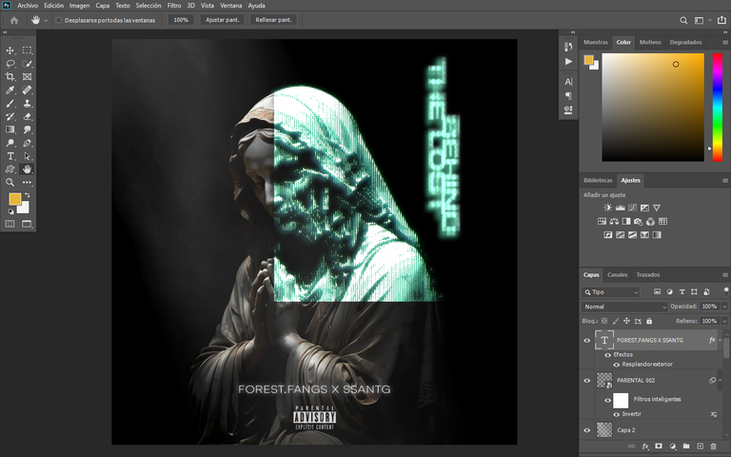Open the layer filter 'Tipo' dropdown
Screen dimensions: 731x457
[x=615, y=292]
